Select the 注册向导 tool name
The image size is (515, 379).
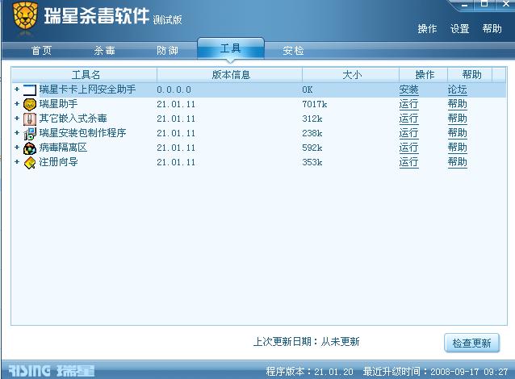coord(58,162)
